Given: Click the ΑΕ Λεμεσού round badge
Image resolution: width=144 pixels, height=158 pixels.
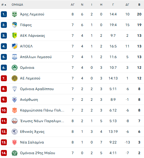Looking at the screenshot, I should (x=15, y=78).
